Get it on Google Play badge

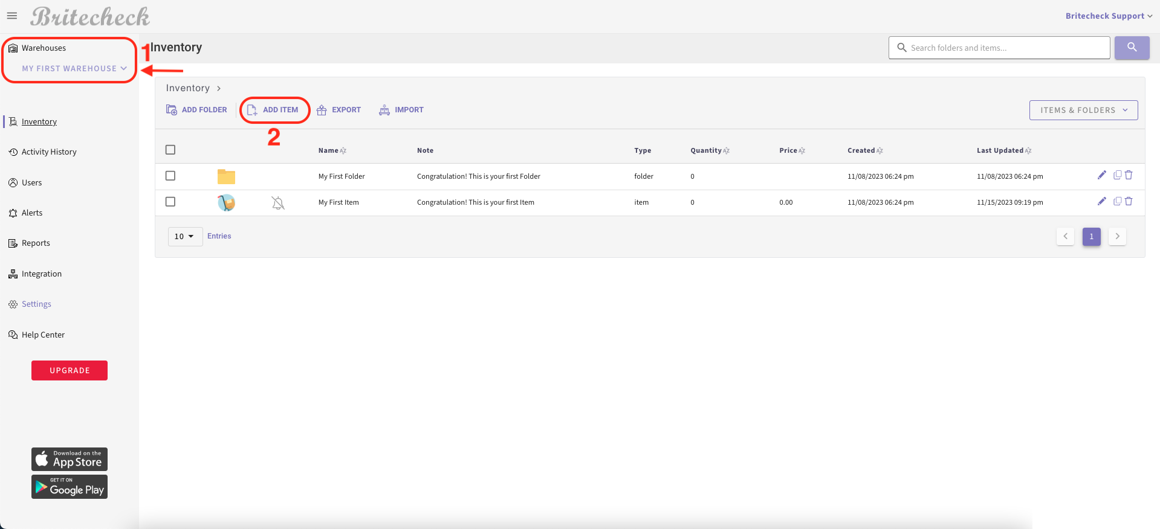coord(70,487)
